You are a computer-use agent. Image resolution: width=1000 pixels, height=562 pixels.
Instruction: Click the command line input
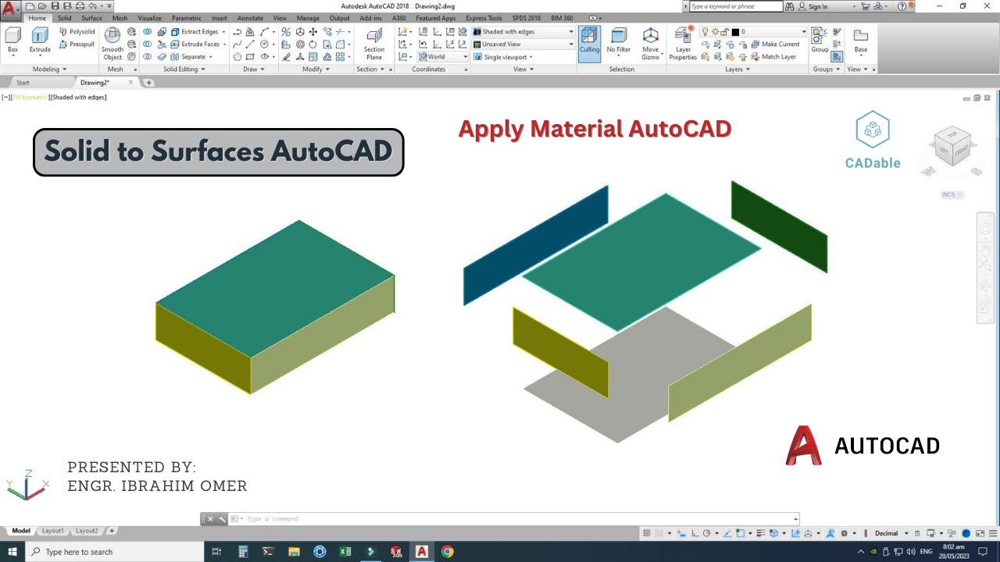click(x=516, y=519)
